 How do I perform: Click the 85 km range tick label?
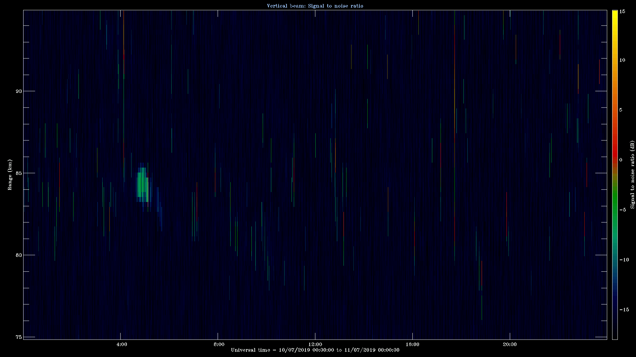point(19,173)
